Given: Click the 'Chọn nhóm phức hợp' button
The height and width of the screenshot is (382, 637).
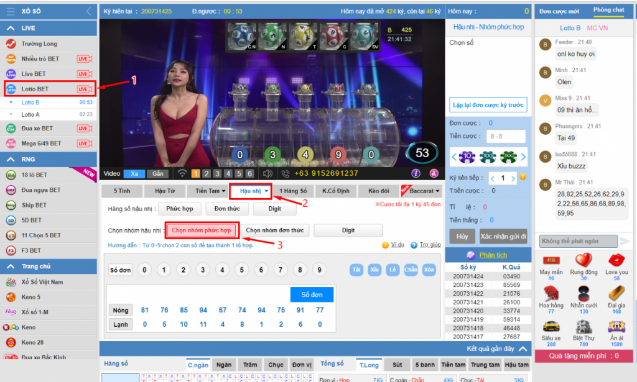Looking at the screenshot, I should tap(201, 230).
